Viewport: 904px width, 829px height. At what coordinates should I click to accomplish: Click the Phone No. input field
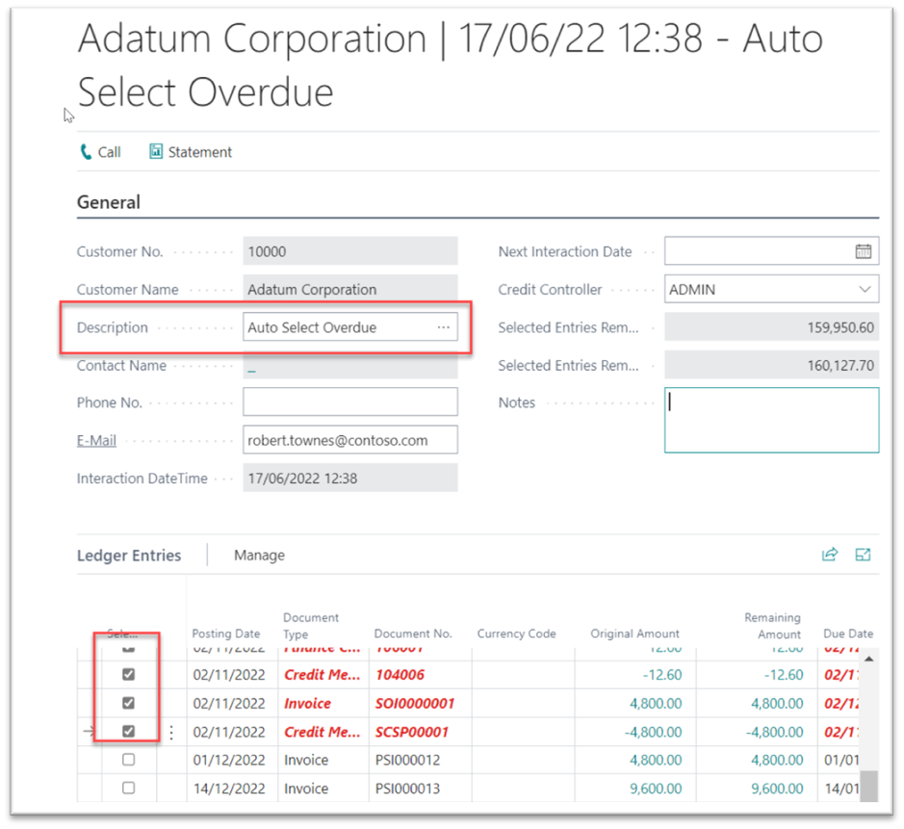[350, 402]
